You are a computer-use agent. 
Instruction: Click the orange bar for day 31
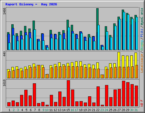(137, 71)
